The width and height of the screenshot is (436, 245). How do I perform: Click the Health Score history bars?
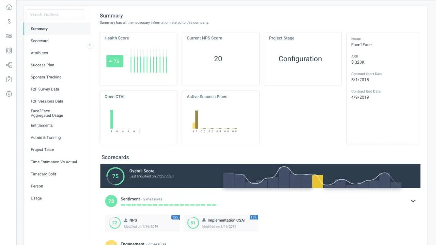pos(149,61)
